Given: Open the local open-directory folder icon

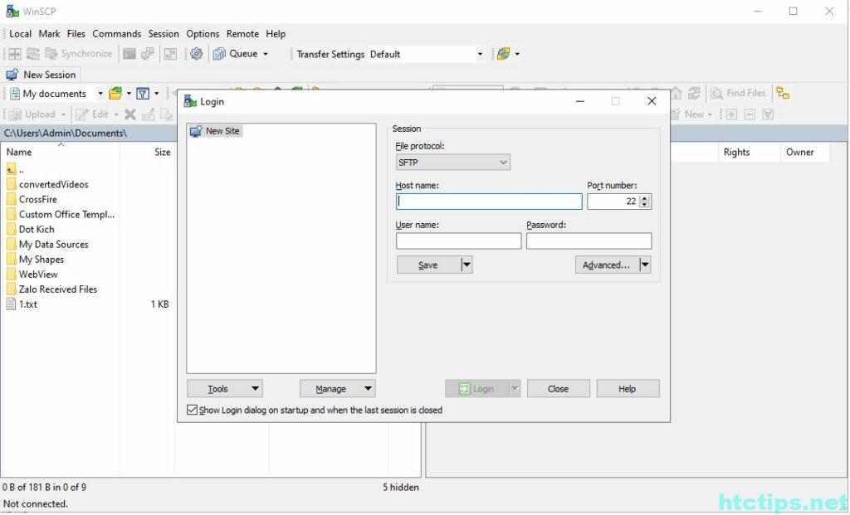Looking at the screenshot, I should (115, 93).
